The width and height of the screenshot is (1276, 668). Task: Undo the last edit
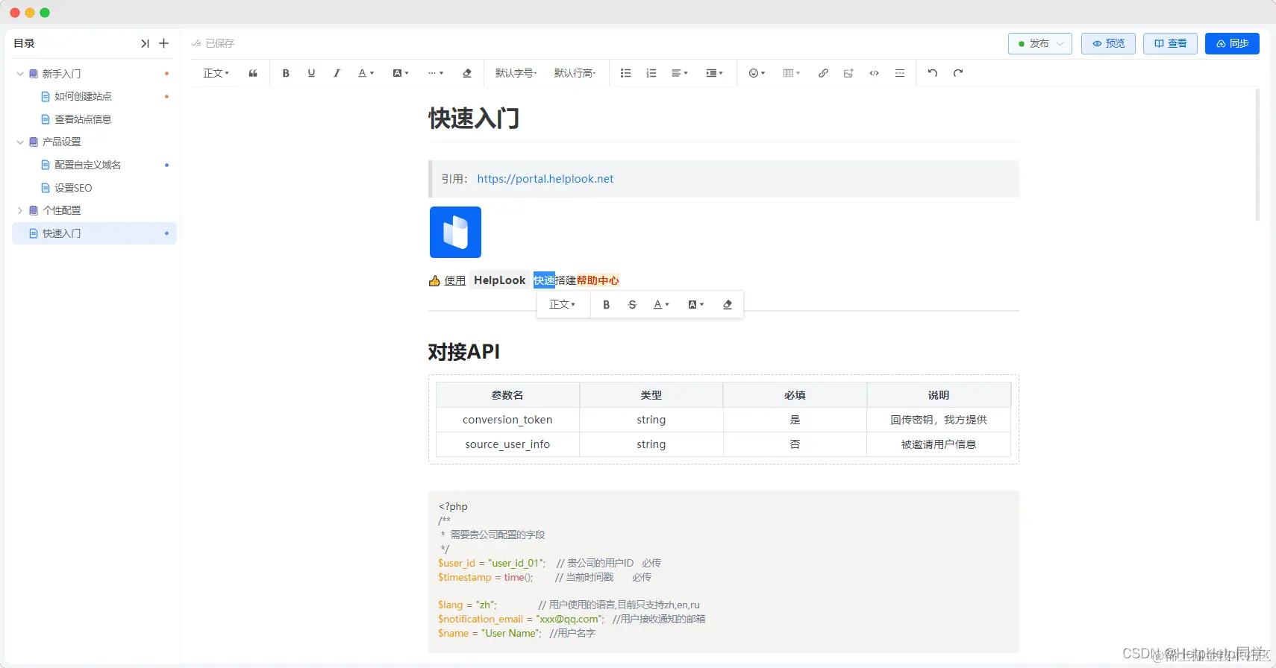933,73
